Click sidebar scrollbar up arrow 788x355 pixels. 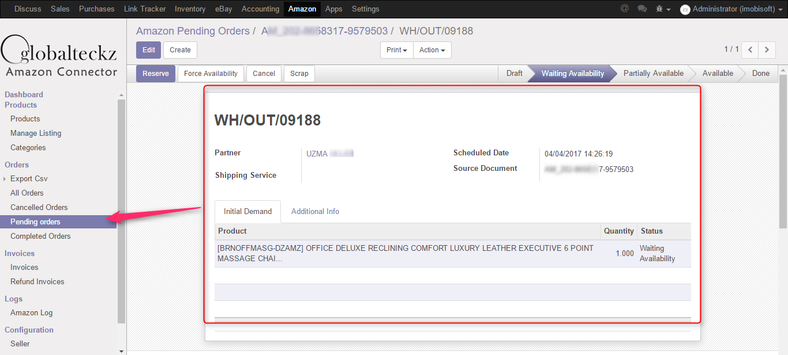(121, 95)
